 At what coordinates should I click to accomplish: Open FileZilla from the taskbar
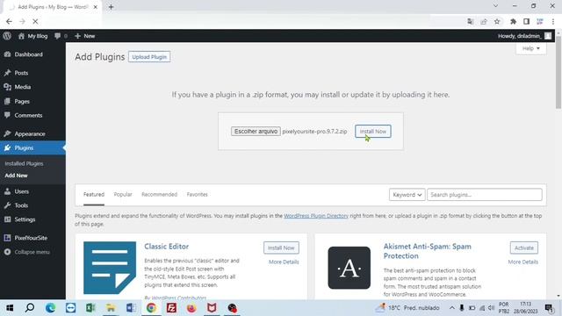click(x=171, y=308)
